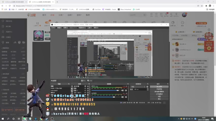The width and height of the screenshot is (216, 121).
Task: Adjust desktop audio volume slider
Action: point(106,97)
